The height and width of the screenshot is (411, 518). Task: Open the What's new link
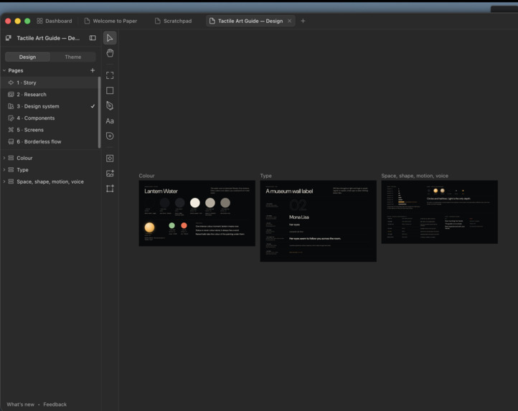coord(21,405)
